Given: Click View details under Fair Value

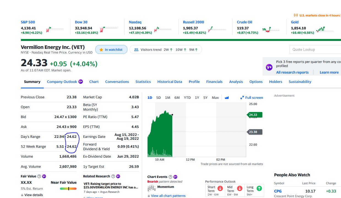Looking at the screenshot, I should coord(34,195).
